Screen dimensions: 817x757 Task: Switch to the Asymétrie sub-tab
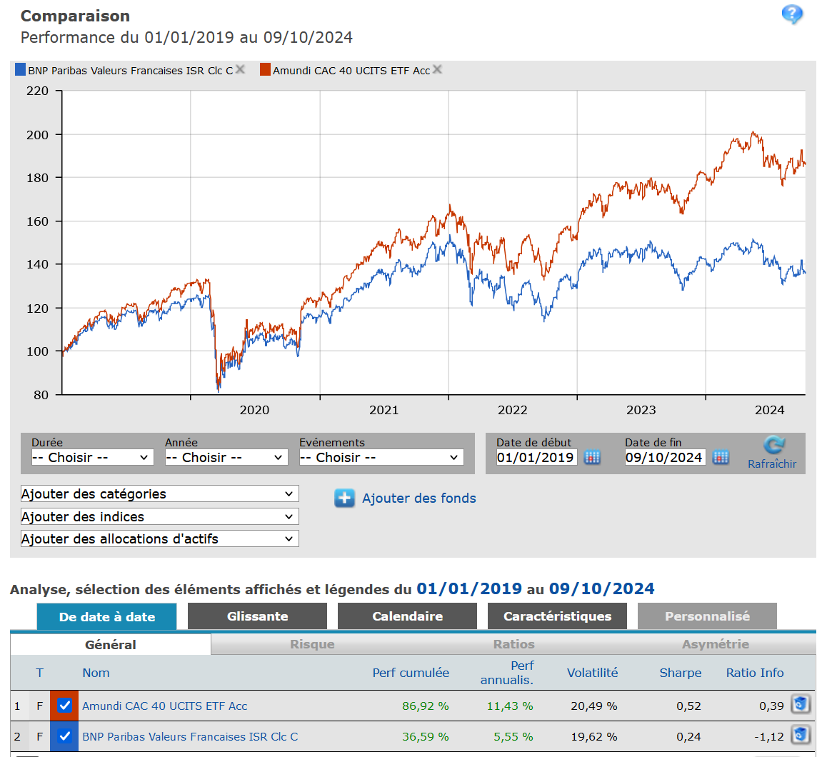[716, 644]
